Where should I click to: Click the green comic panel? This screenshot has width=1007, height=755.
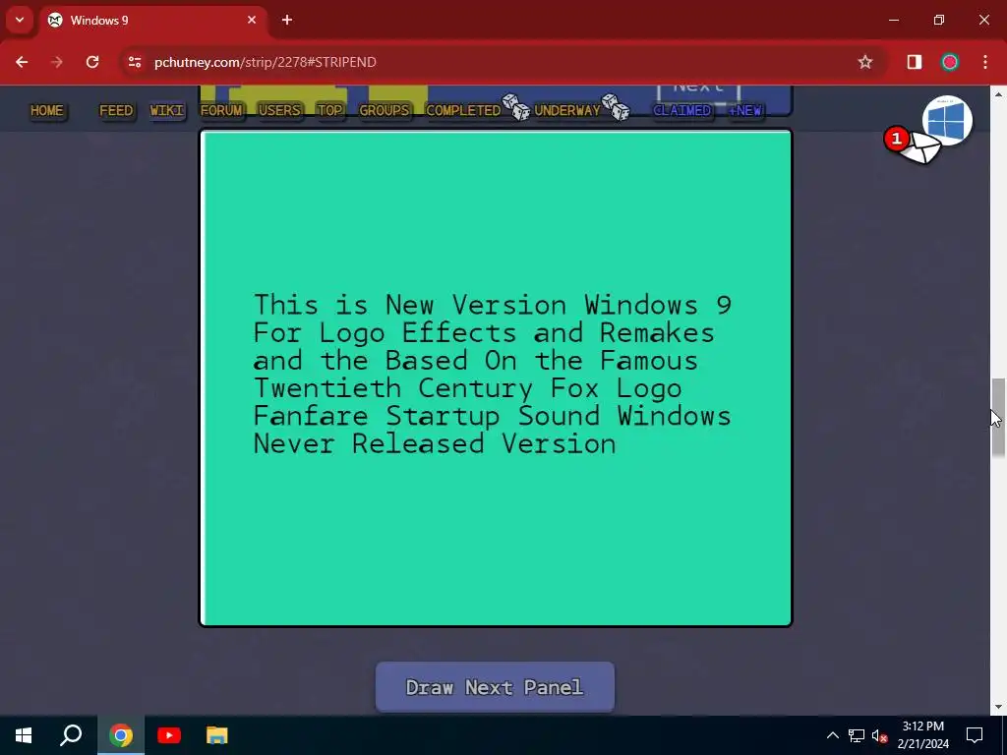point(496,378)
